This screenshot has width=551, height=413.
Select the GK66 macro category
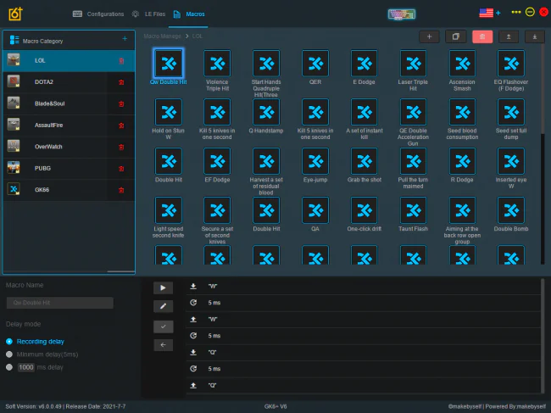click(x=69, y=190)
